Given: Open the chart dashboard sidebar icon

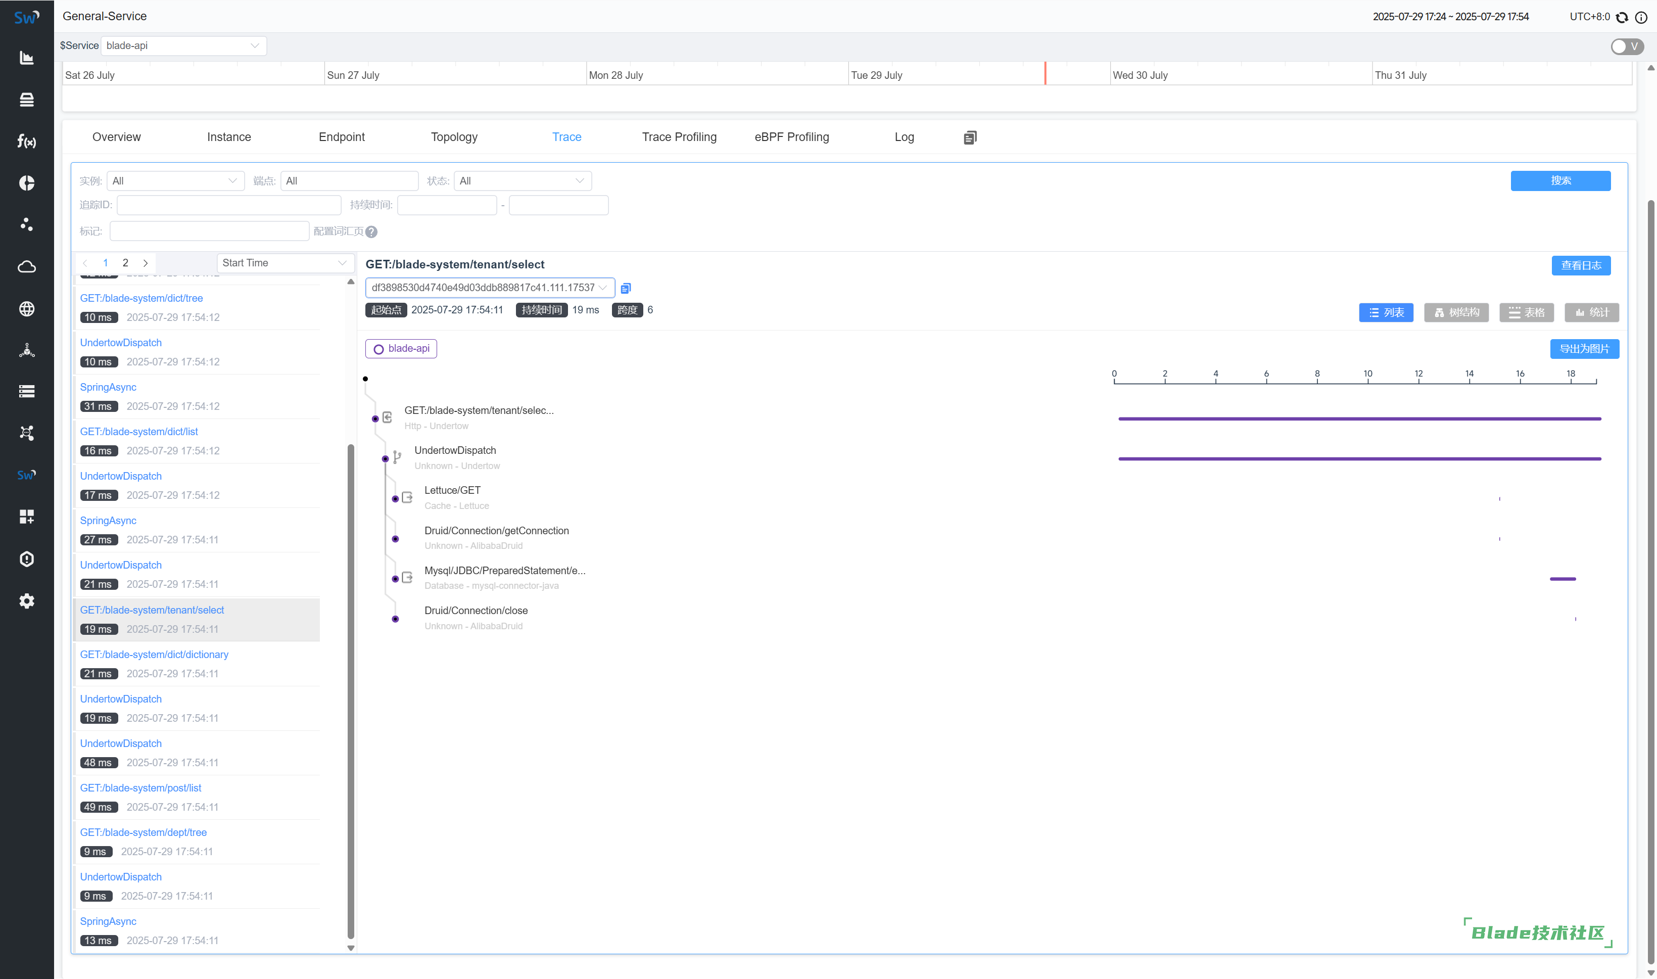Looking at the screenshot, I should [26, 58].
